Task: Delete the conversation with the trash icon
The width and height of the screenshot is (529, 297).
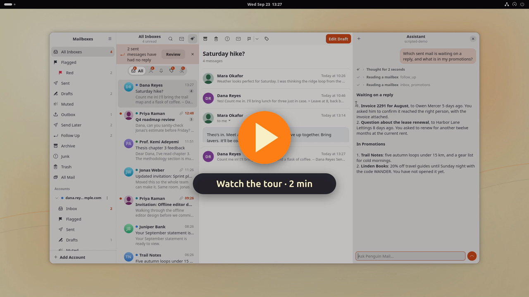Action: coord(216,39)
